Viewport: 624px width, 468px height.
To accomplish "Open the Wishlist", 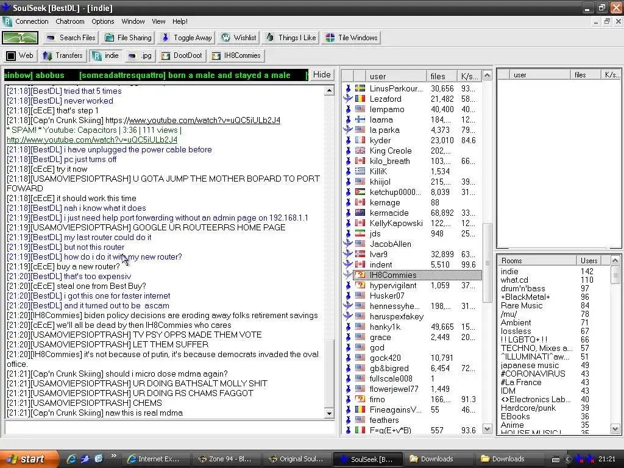I will 239,38.
